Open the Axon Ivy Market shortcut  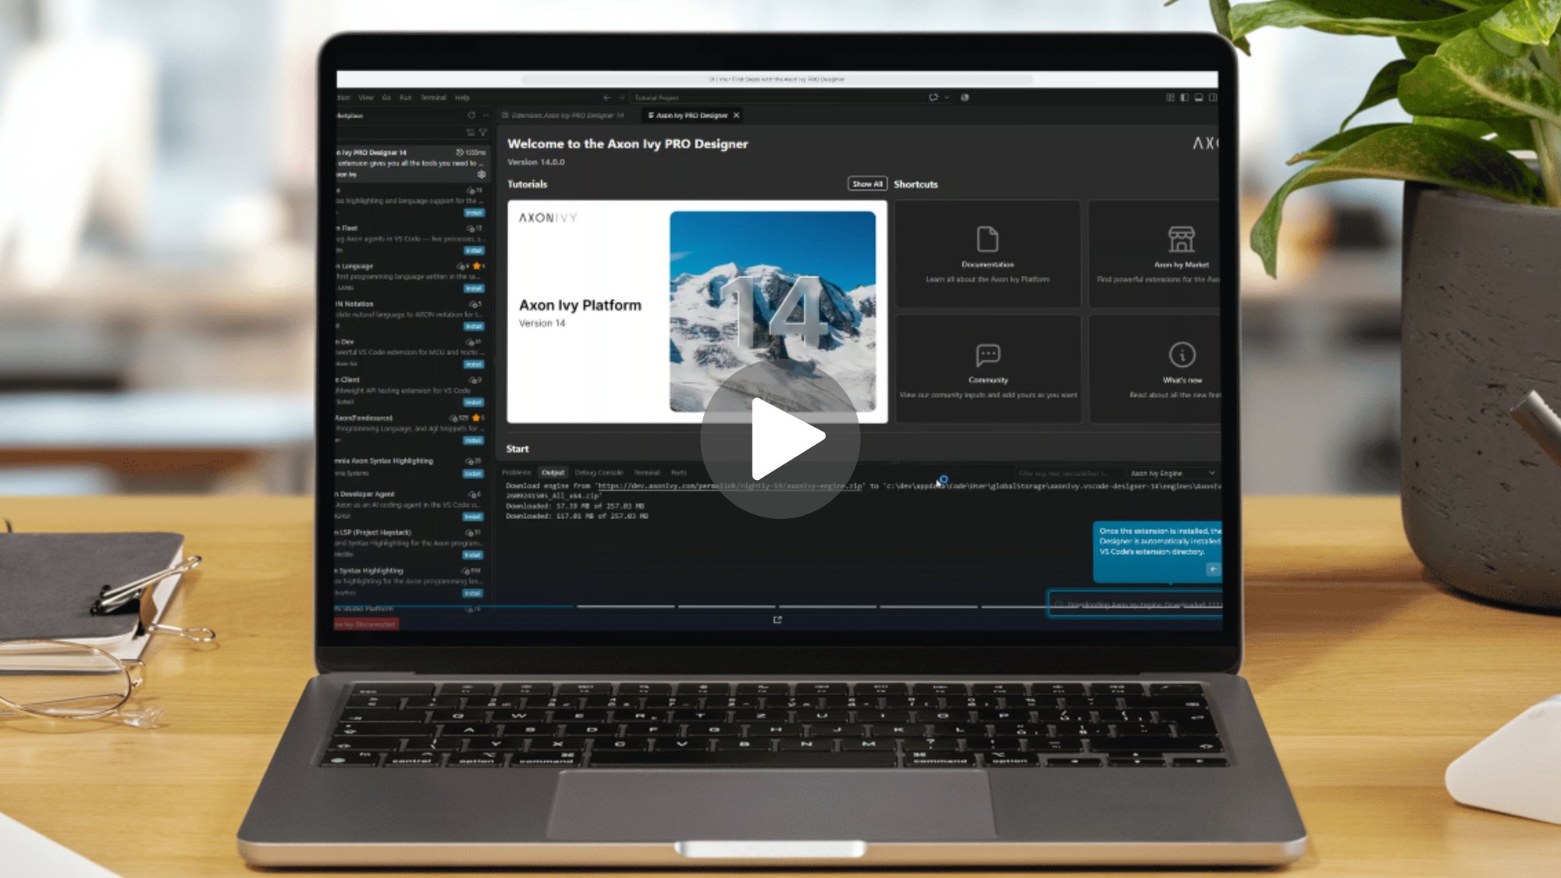[x=1155, y=254]
